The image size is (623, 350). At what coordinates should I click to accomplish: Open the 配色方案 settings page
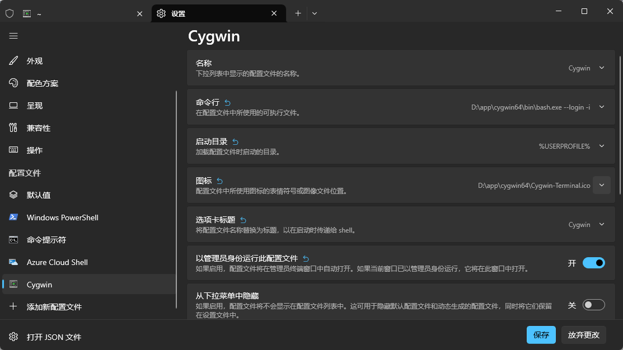(x=89, y=83)
